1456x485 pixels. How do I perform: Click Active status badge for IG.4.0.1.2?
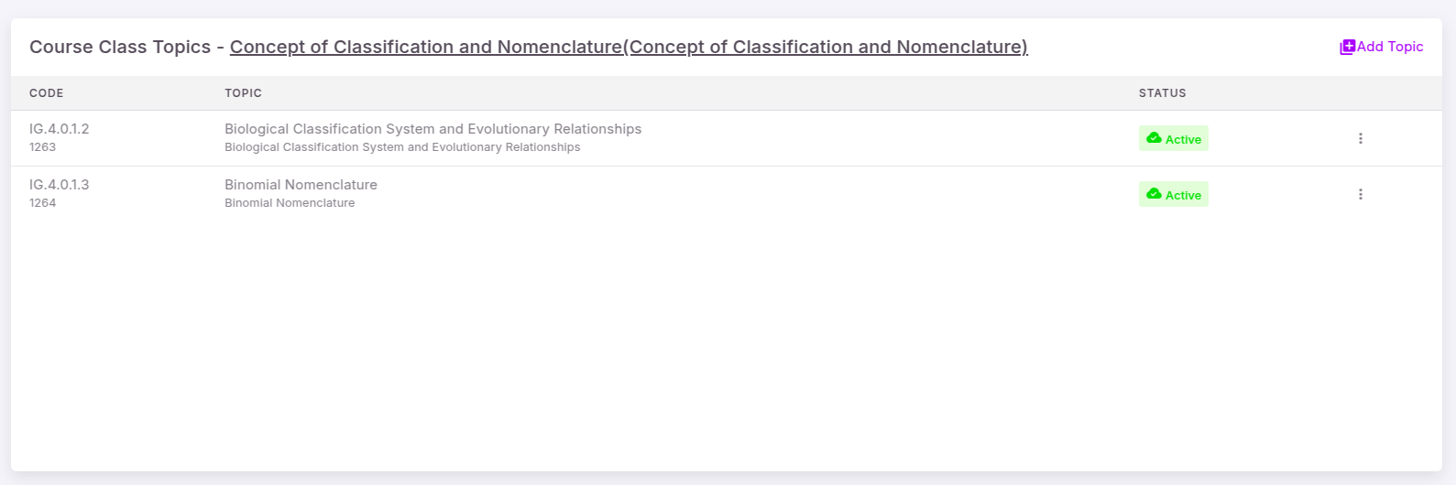(x=1174, y=138)
